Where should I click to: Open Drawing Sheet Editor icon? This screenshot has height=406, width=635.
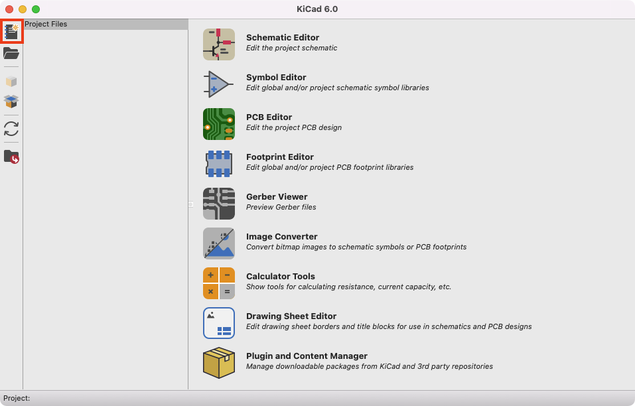(219, 323)
